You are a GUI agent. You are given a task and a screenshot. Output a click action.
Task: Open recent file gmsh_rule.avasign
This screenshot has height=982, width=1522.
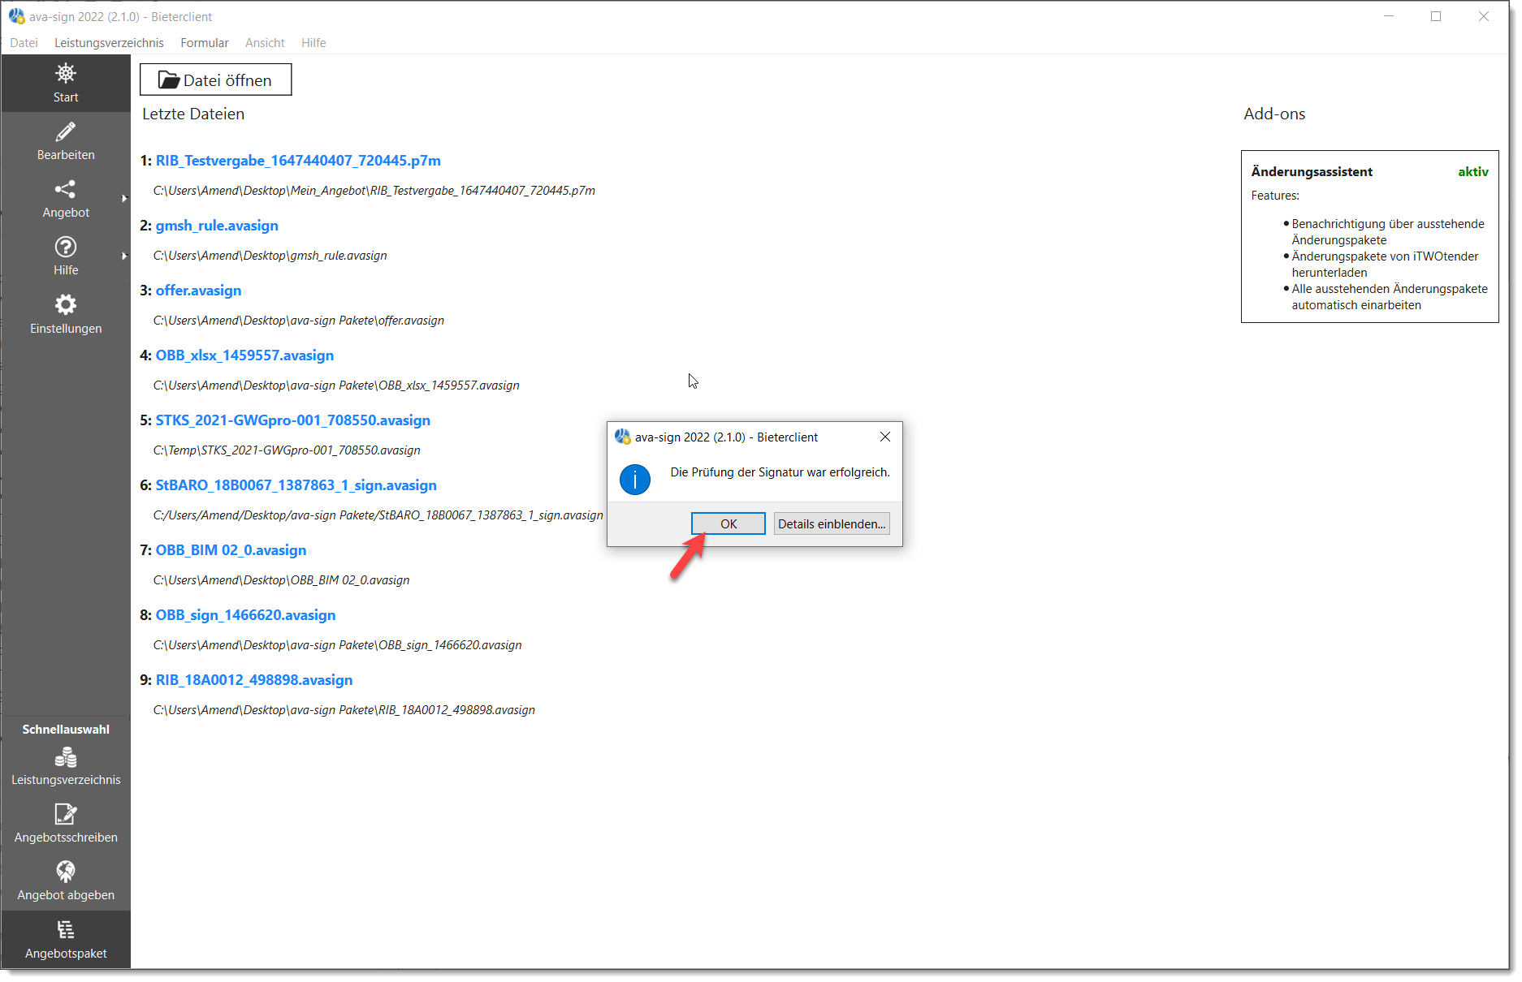[217, 226]
